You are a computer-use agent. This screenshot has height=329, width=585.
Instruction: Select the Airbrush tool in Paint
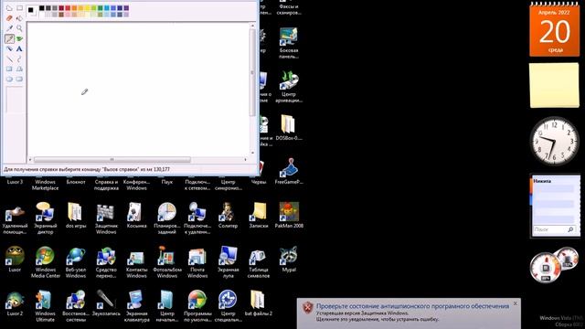click(9, 48)
